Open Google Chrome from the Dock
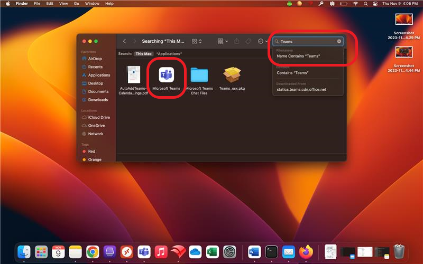This screenshot has width=423, height=264. click(x=92, y=252)
